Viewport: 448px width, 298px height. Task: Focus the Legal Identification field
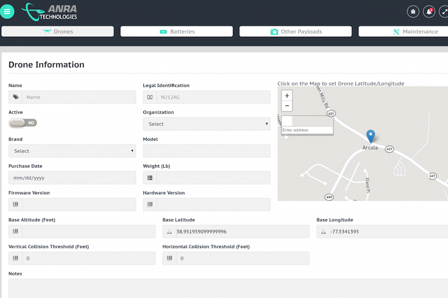213,97
